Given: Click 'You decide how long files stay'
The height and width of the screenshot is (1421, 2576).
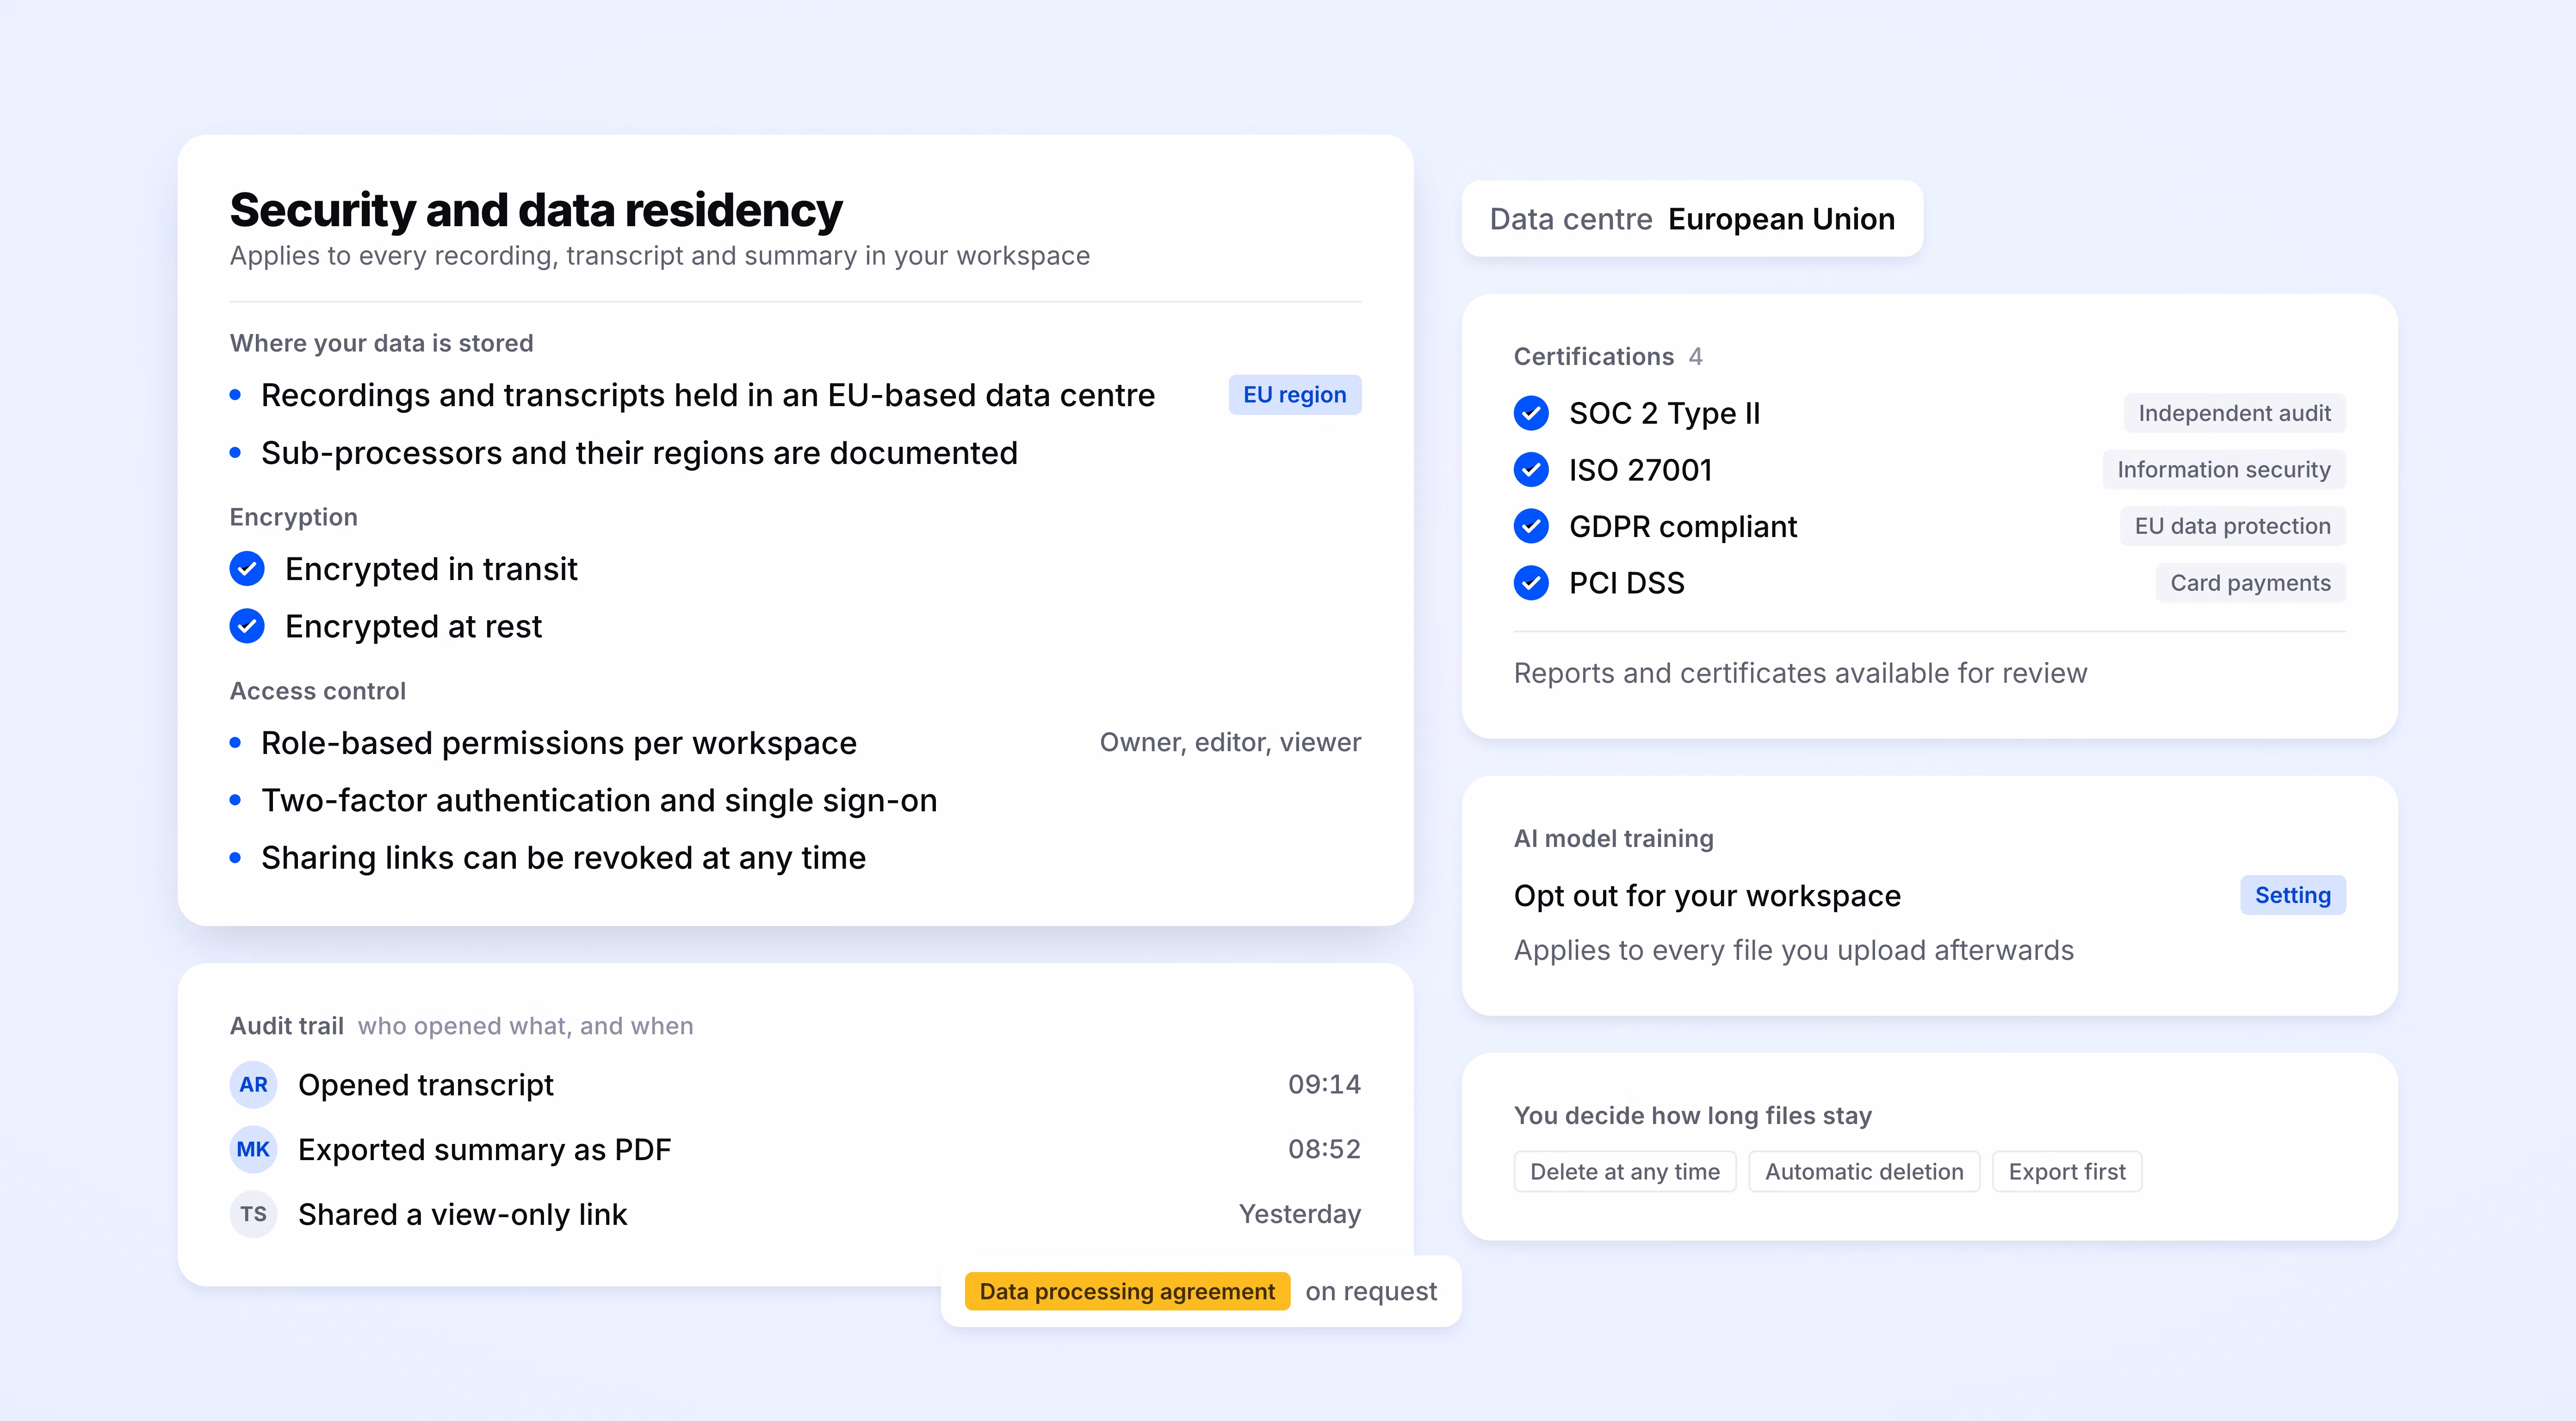Looking at the screenshot, I should click(1693, 1116).
